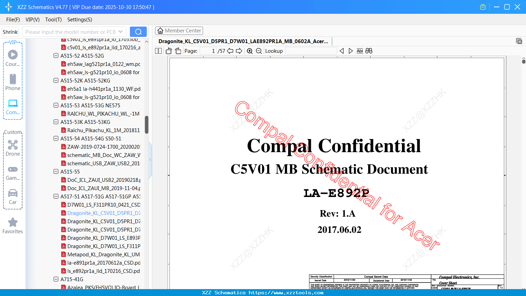Click the file tree scrollbar thumb
The image size is (526, 296).
pos(146,125)
